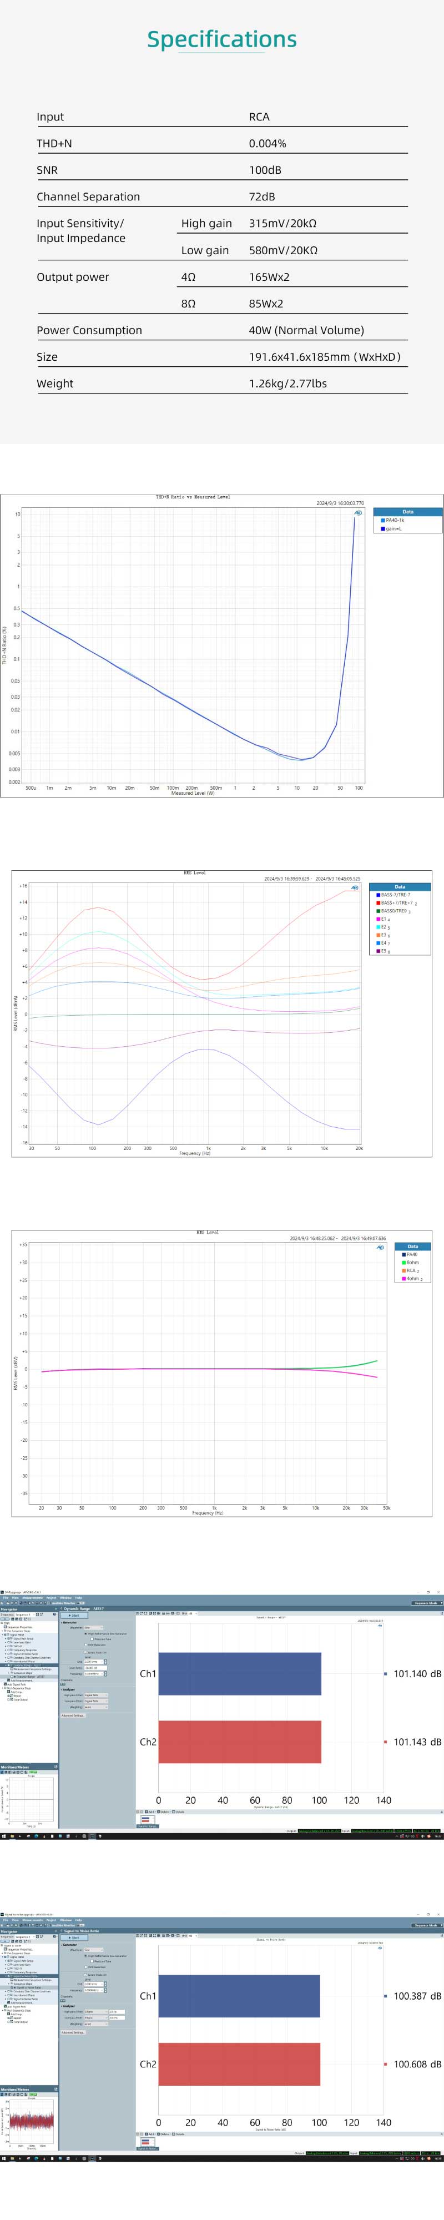The width and height of the screenshot is (444, 2220).
Task: Click the PA40-1k legend color marker
Action: [x=383, y=521]
